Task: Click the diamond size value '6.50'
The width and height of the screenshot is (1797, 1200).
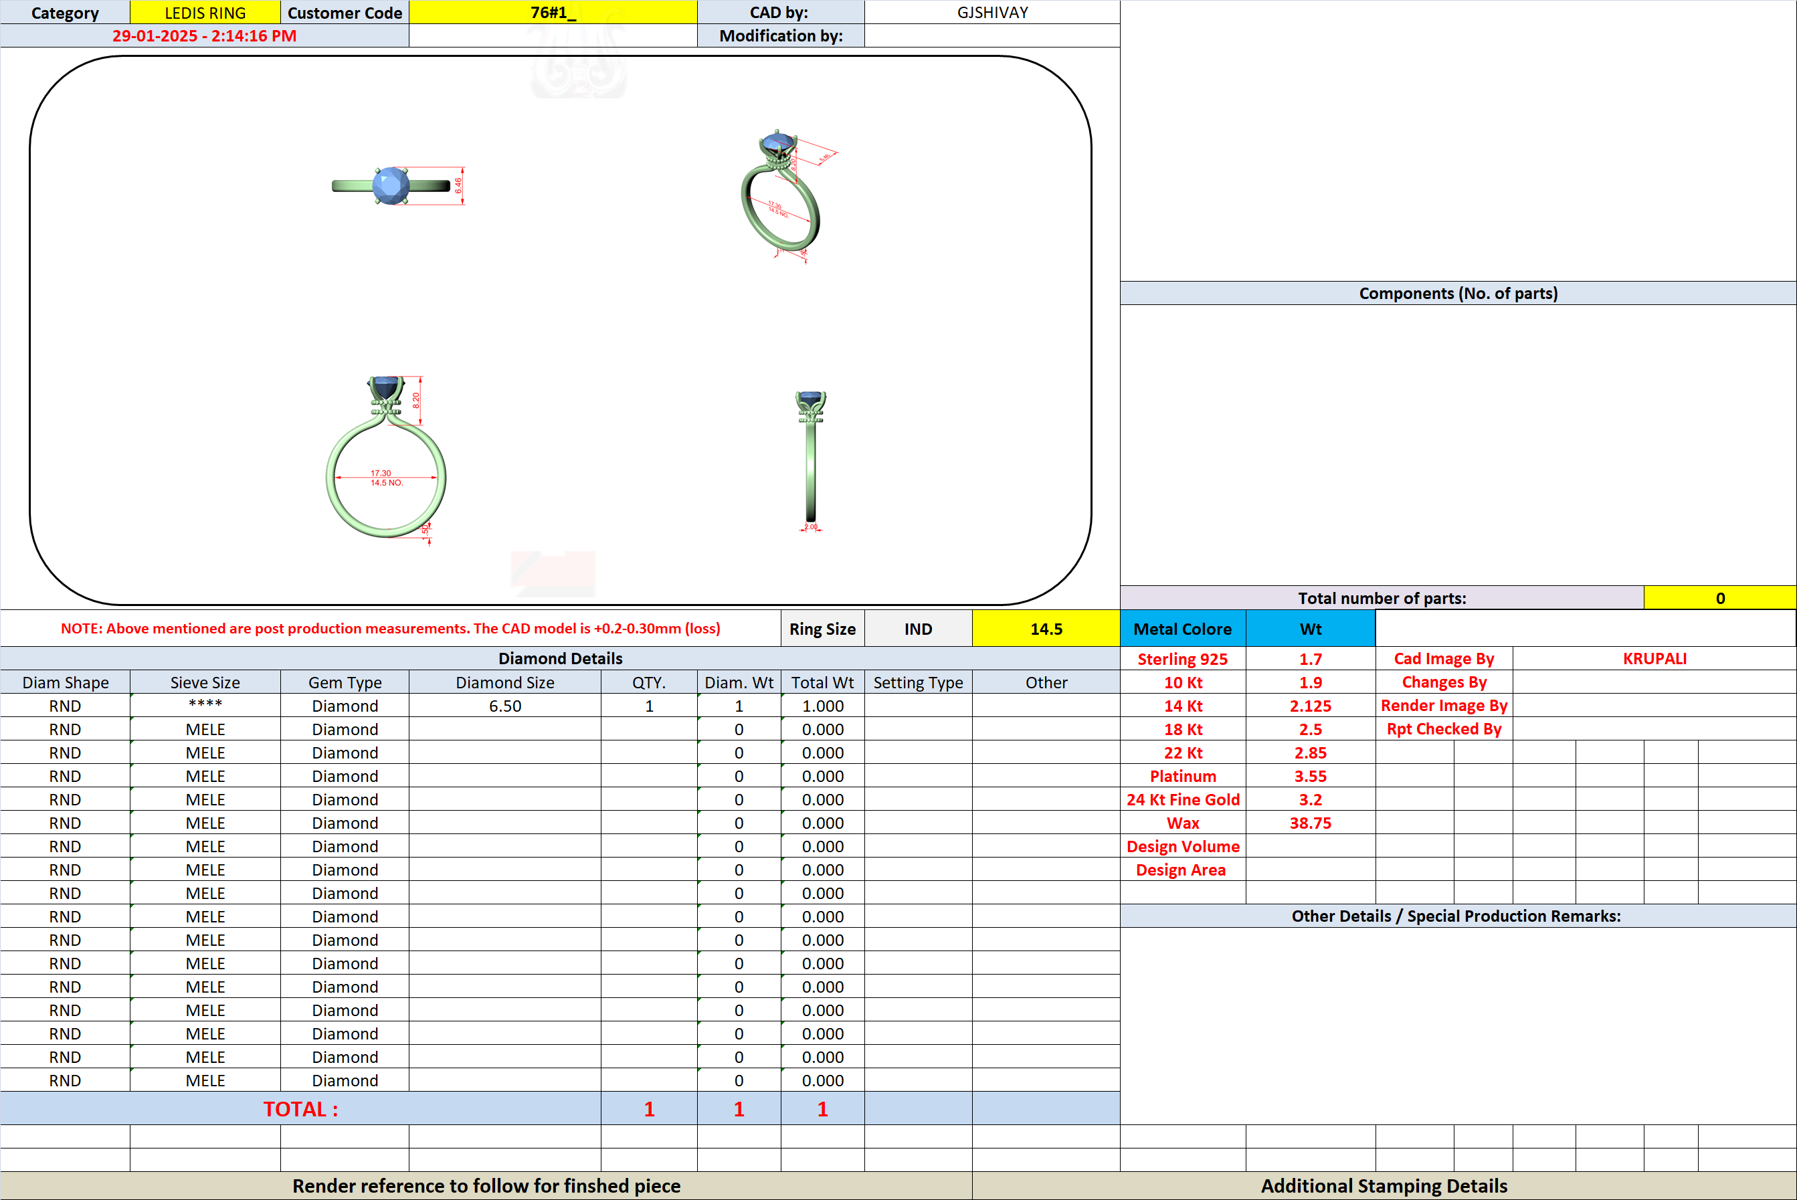Action: [x=505, y=706]
